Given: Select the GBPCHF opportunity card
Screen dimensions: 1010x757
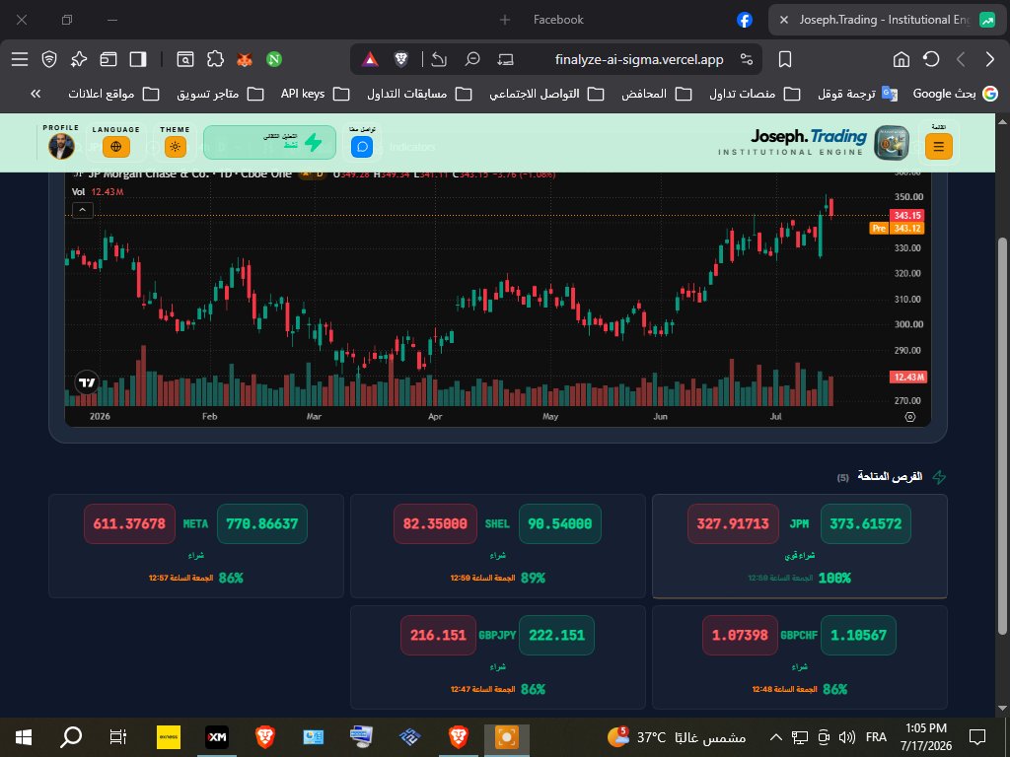Looking at the screenshot, I should [x=799, y=657].
